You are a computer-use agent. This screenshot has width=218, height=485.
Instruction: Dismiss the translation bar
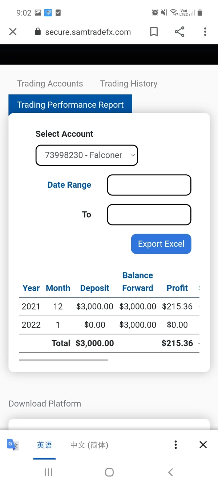(203, 445)
